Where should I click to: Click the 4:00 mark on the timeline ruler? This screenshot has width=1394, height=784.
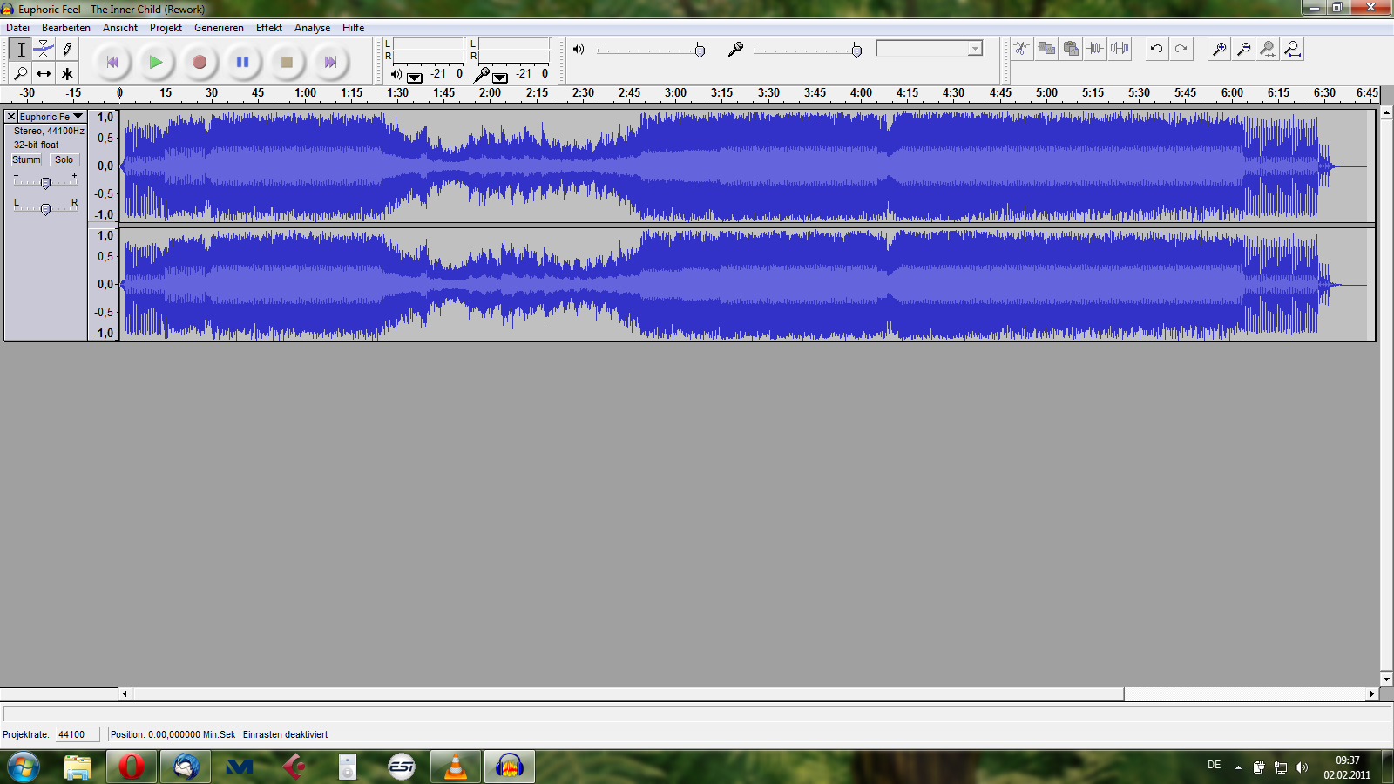[861, 93]
